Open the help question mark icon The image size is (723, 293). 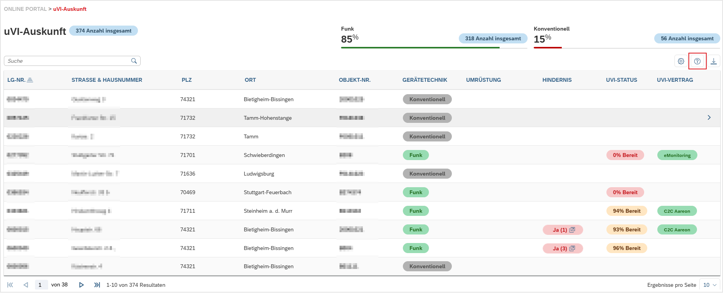pyautogui.click(x=697, y=61)
